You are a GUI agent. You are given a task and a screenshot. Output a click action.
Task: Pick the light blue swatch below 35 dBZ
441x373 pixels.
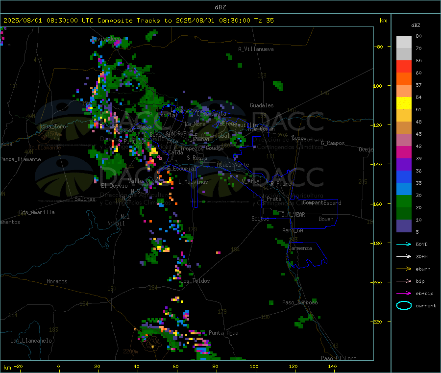point(404,189)
